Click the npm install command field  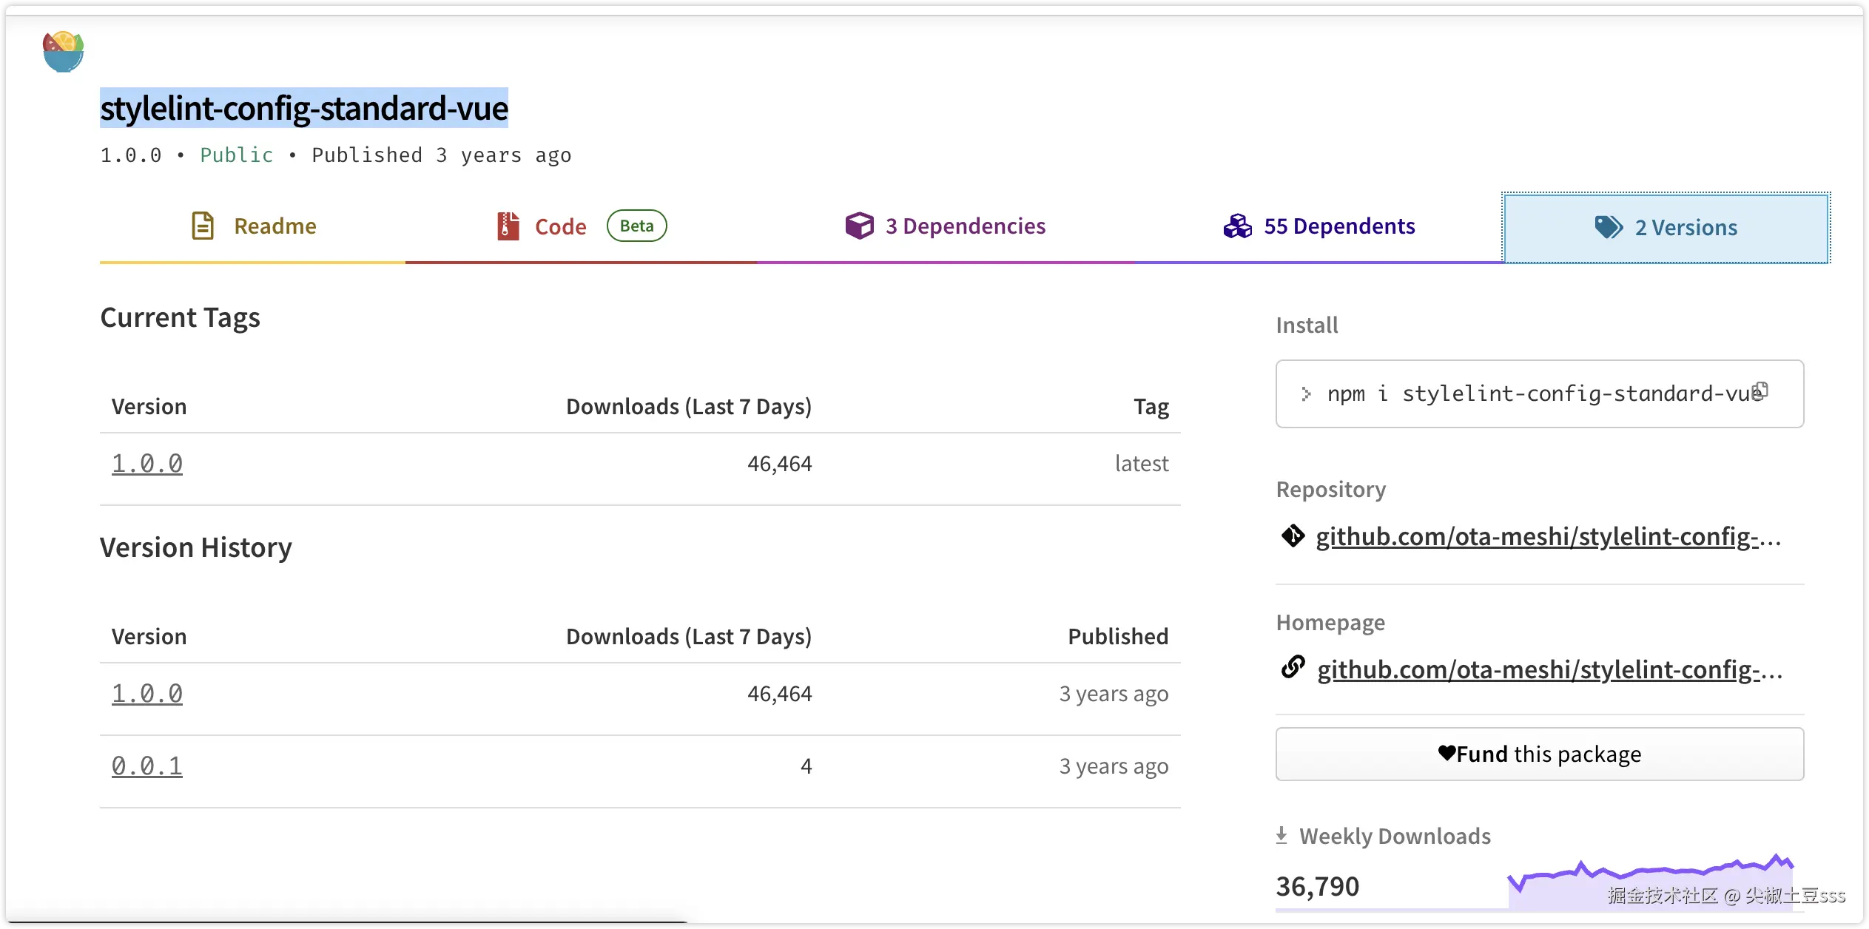[1524, 393]
